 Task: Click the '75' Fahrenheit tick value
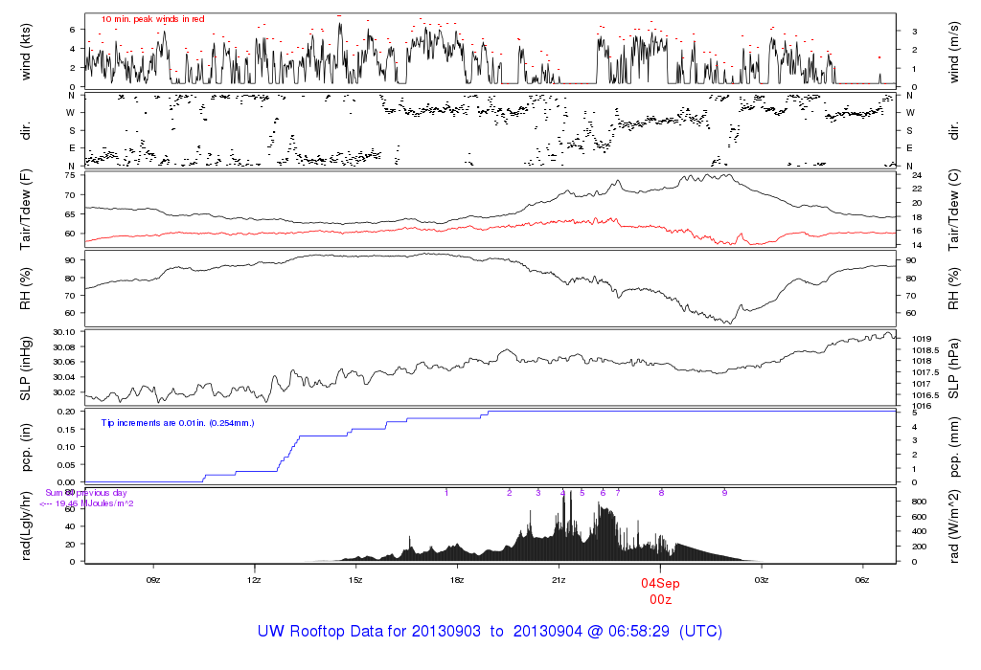click(x=69, y=175)
